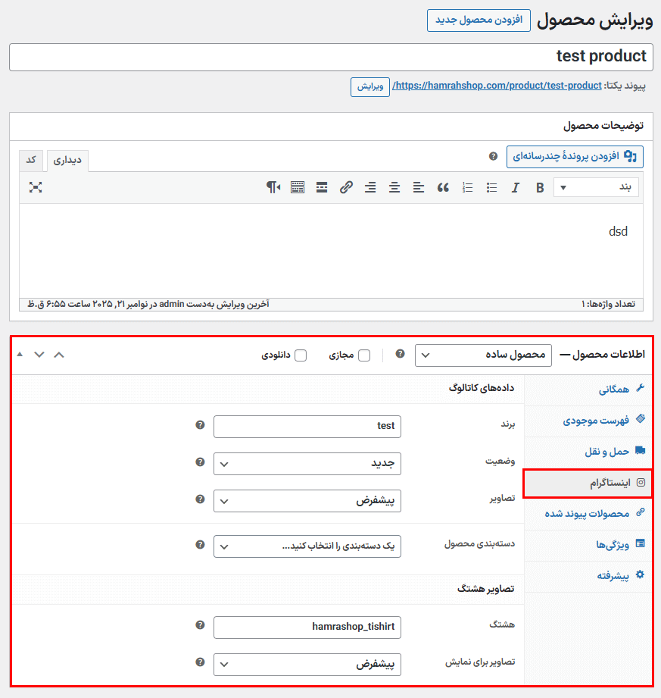Switch to the کد editor tab
Screen dimensions: 661x698
coord(31,160)
